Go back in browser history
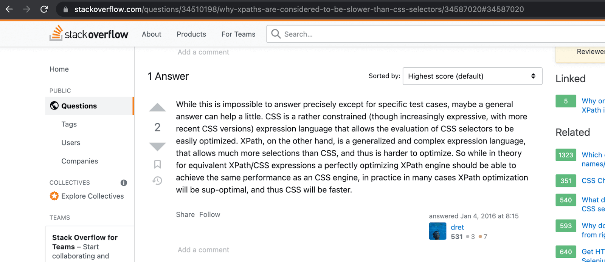 tap(9, 9)
